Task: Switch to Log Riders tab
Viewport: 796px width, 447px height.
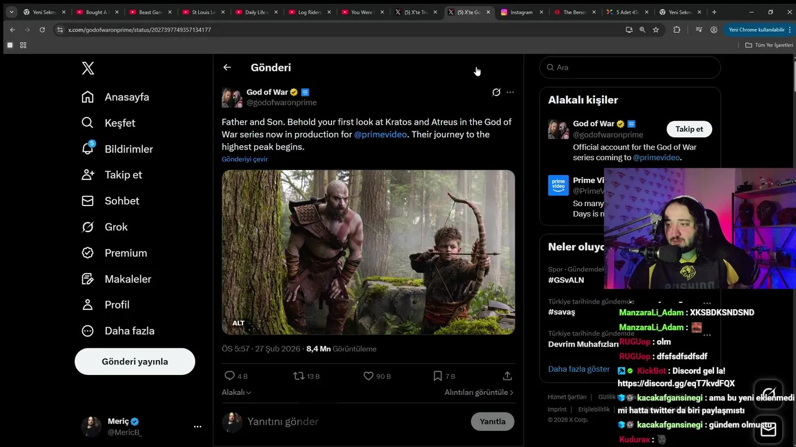Action: 308,12
